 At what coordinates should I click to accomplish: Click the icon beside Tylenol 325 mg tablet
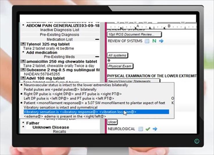[x=23, y=44]
